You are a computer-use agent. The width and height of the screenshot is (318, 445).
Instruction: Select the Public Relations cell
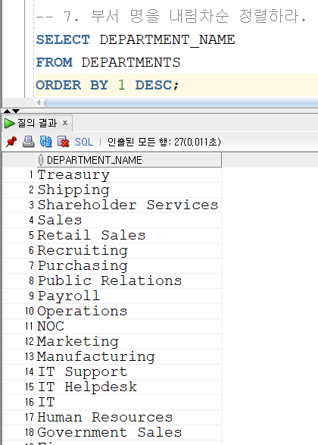pyautogui.click(x=129, y=281)
